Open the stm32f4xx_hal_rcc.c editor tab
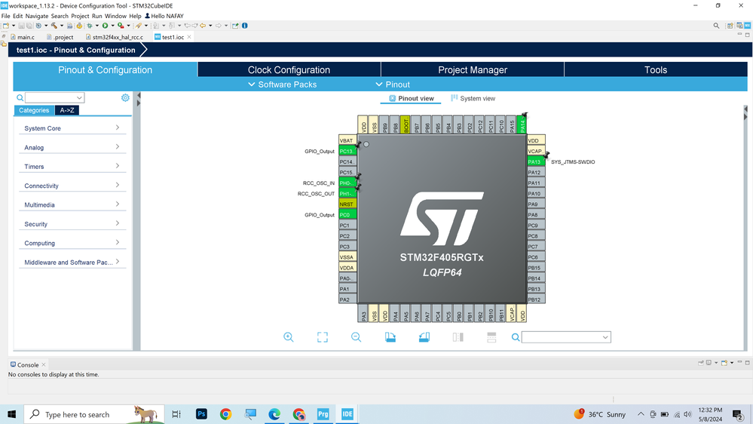The height and width of the screenshot is (424, 753). [x=115, y=37]
